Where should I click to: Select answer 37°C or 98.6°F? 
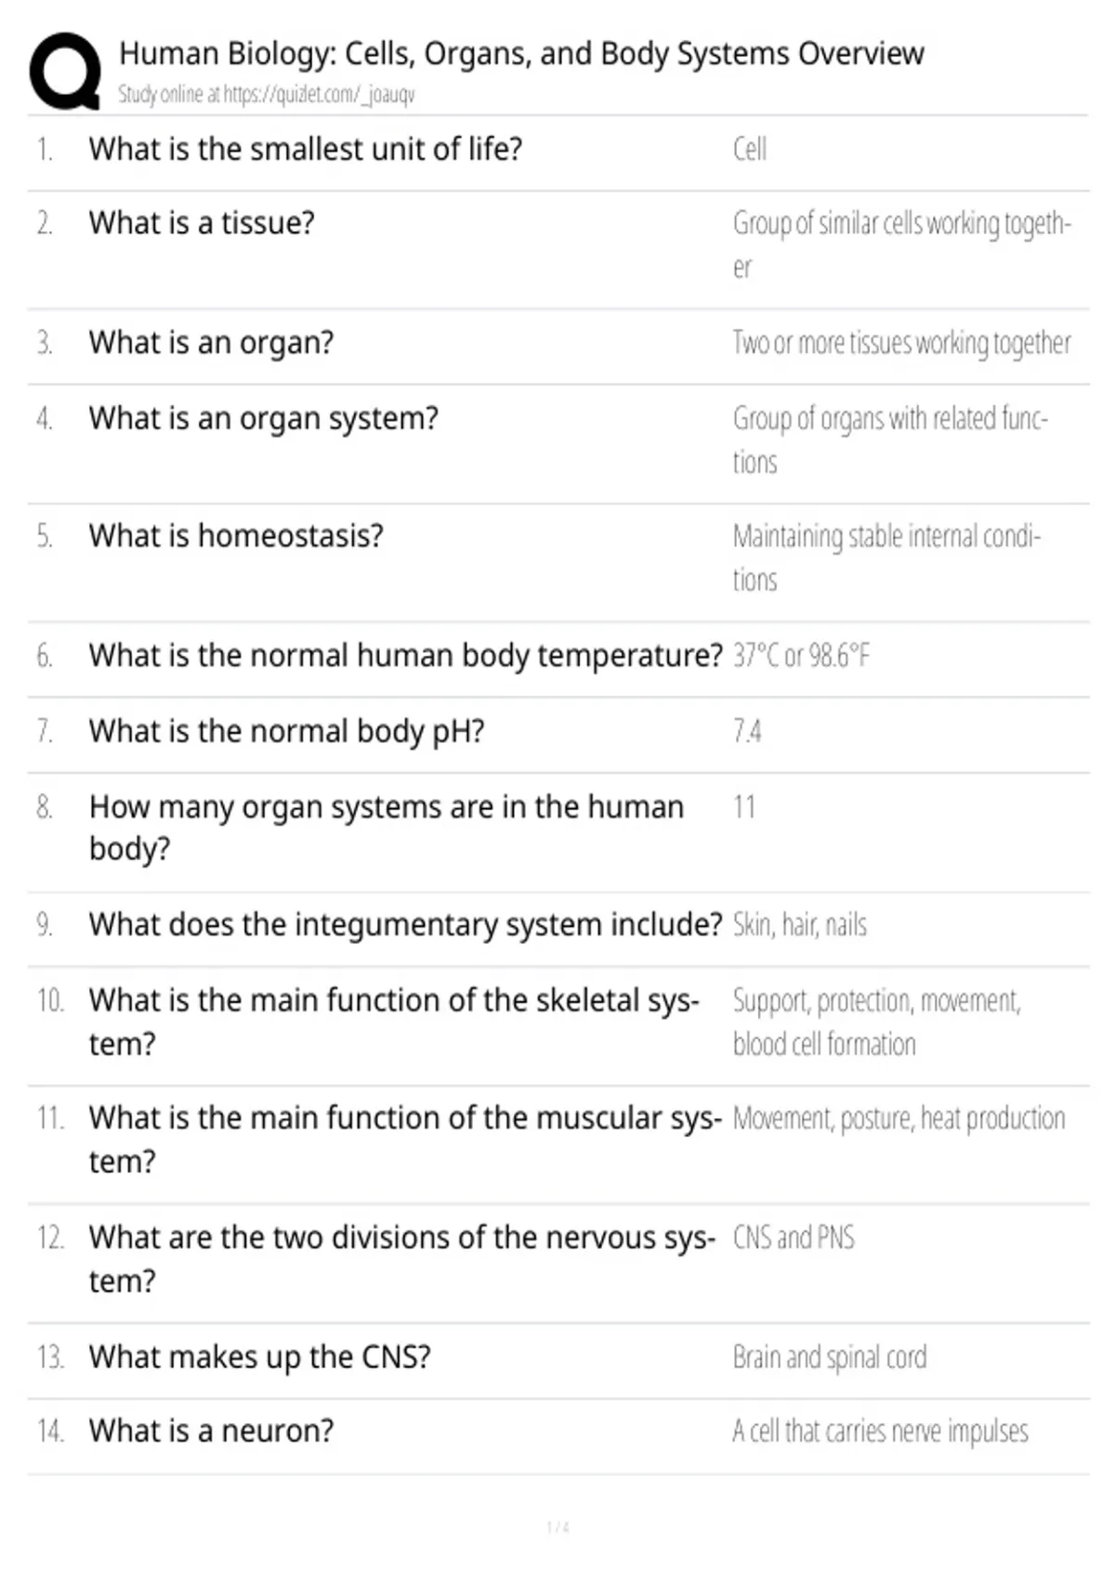click(x=801, y=656)
